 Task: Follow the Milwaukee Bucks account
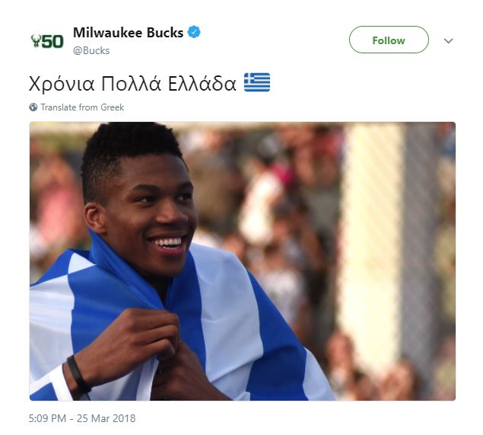point(389,40)
